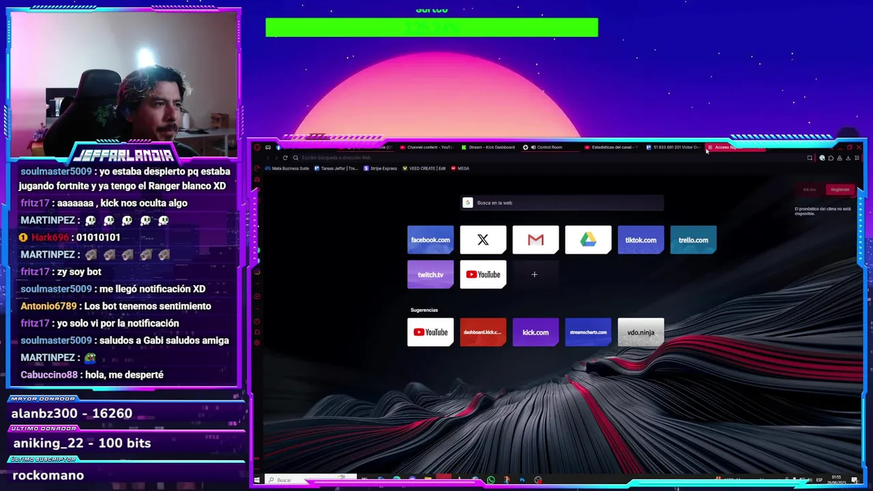873x491 pixels.
Task: Open the Player sidebar icon
Action: pyautogui.click(x=257, y=296)
